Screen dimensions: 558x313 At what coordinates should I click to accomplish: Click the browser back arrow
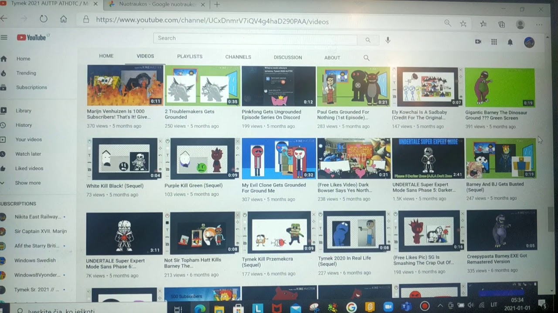tap(4, 18)
